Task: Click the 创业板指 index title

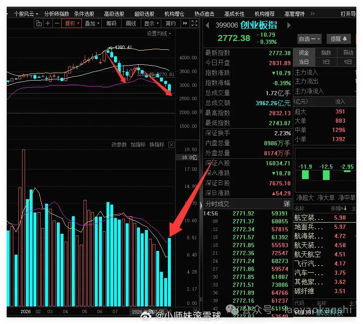Action: pyautogui.click(x=258, y=25)
